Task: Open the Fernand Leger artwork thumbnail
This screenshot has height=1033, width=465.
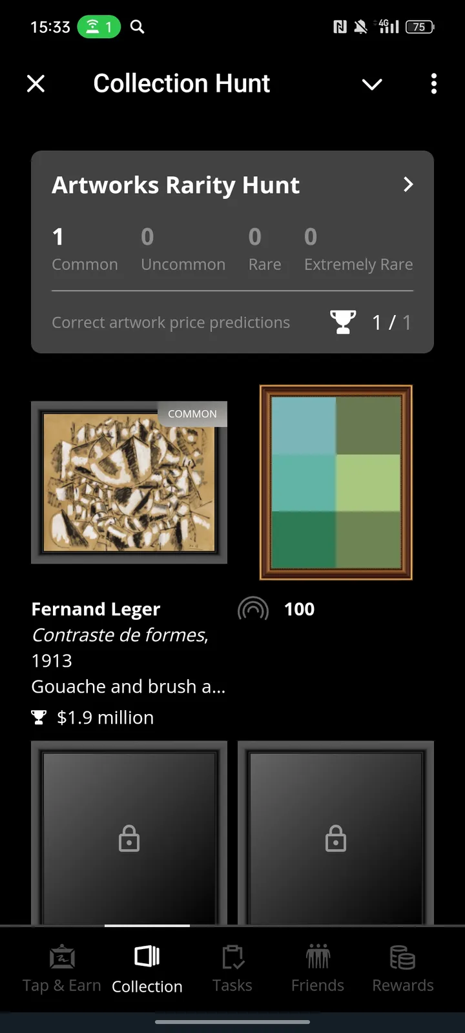Action: [129, 482]
